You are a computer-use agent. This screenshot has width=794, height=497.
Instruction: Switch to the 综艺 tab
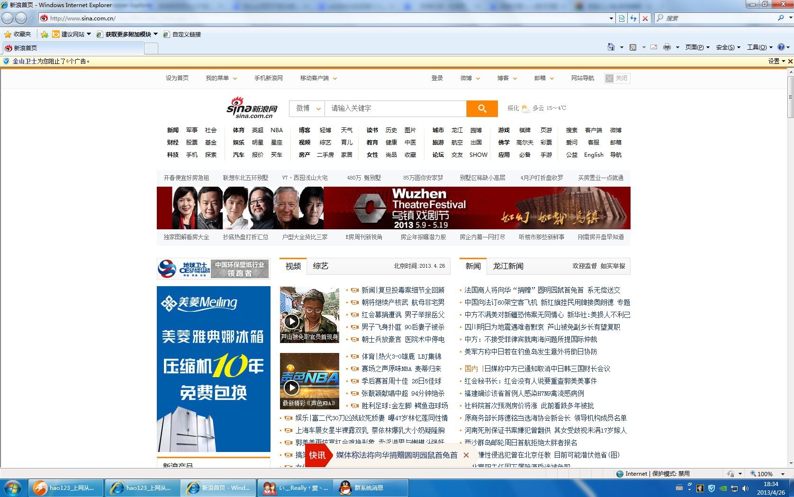tap(320, 266)
